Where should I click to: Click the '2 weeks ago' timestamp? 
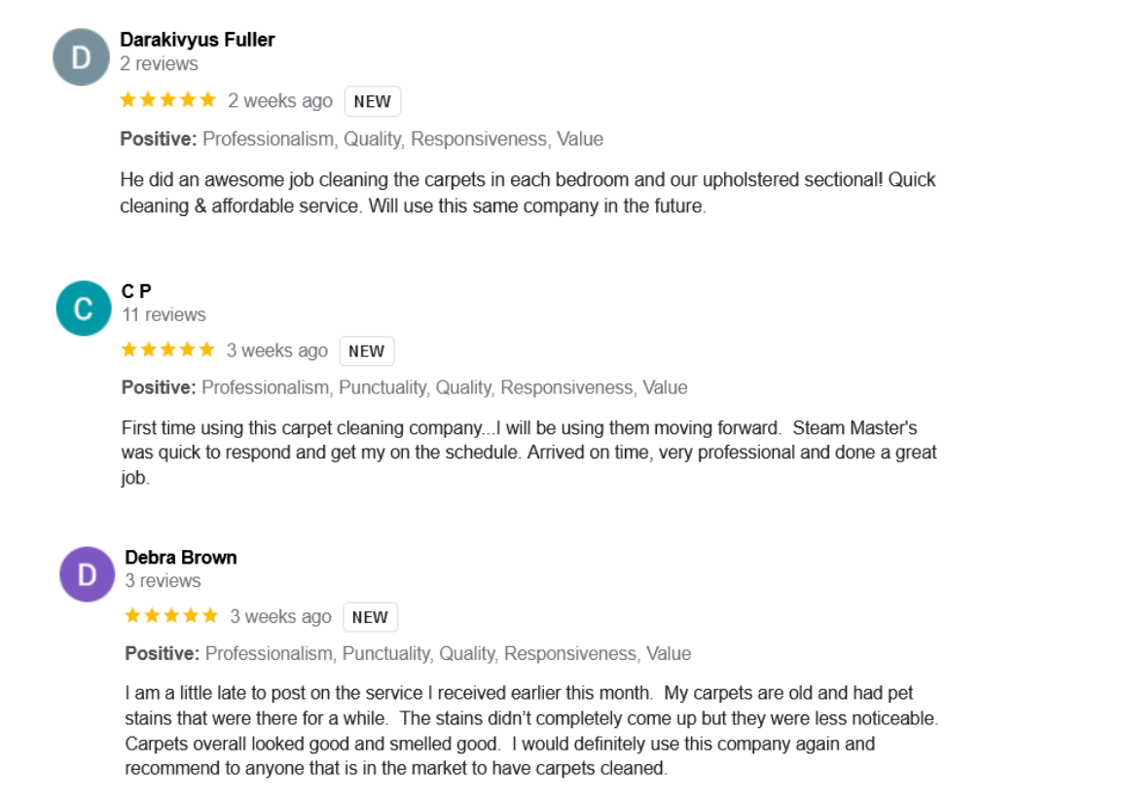click(280, 100)
